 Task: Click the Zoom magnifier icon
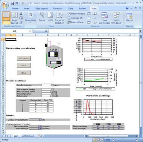pyautogui.click(x=42, y=15)
